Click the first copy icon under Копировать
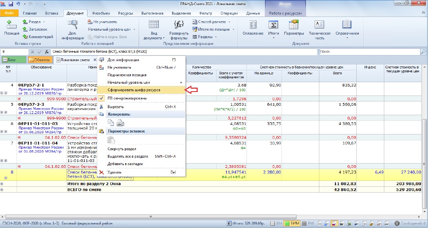428x228 pixels. coord(111,123)
